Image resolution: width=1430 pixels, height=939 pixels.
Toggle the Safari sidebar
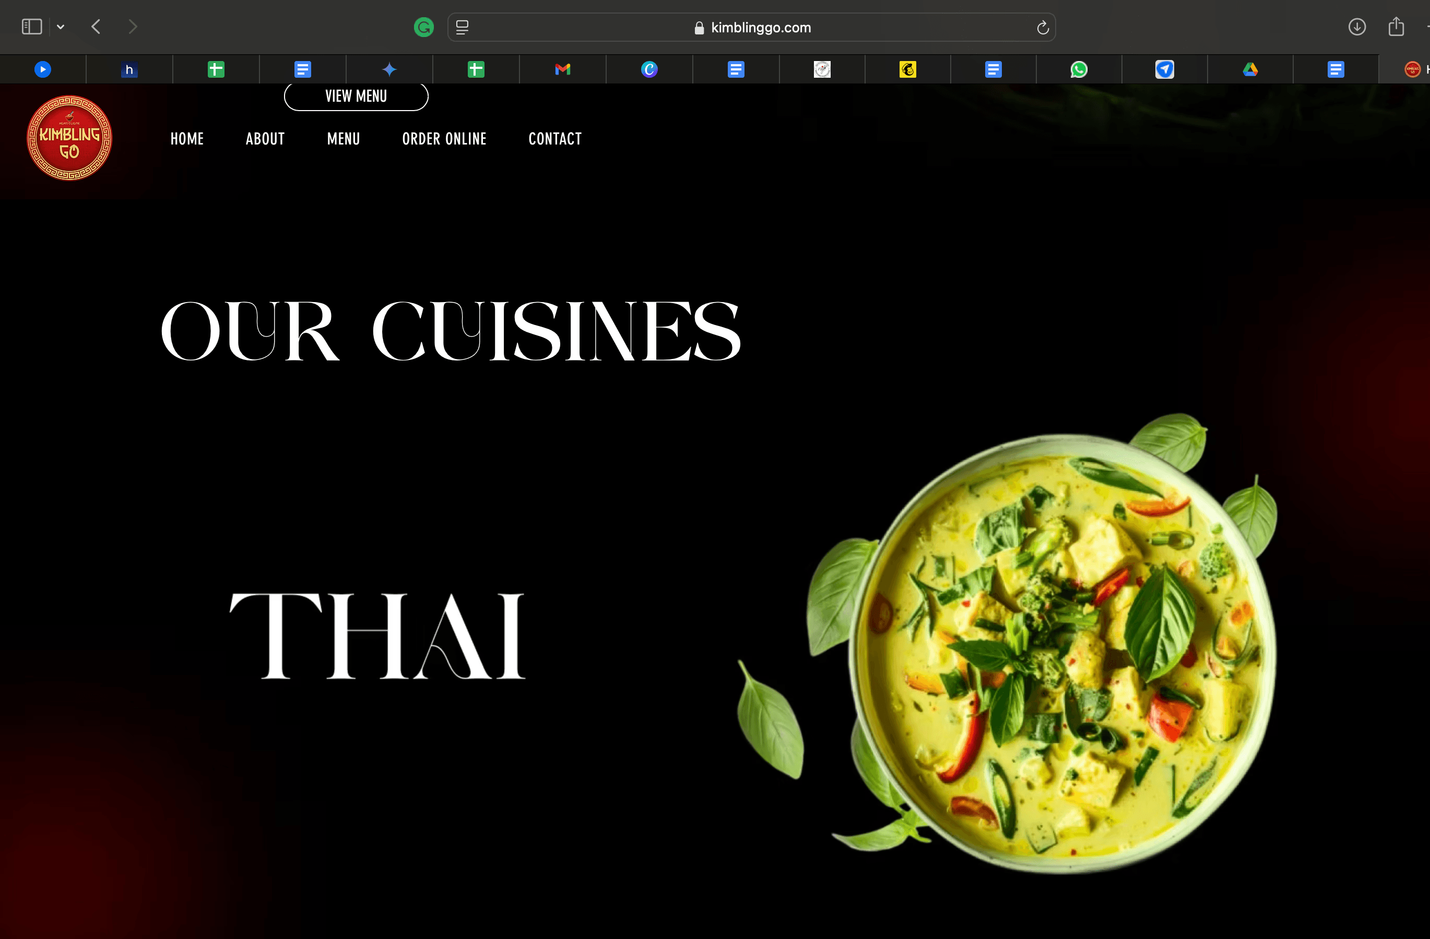pos(31,27)
